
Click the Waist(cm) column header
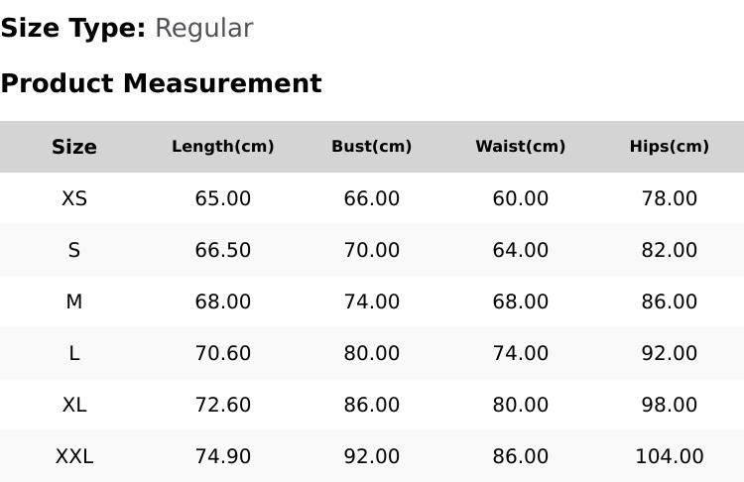(x=521, y=147)
